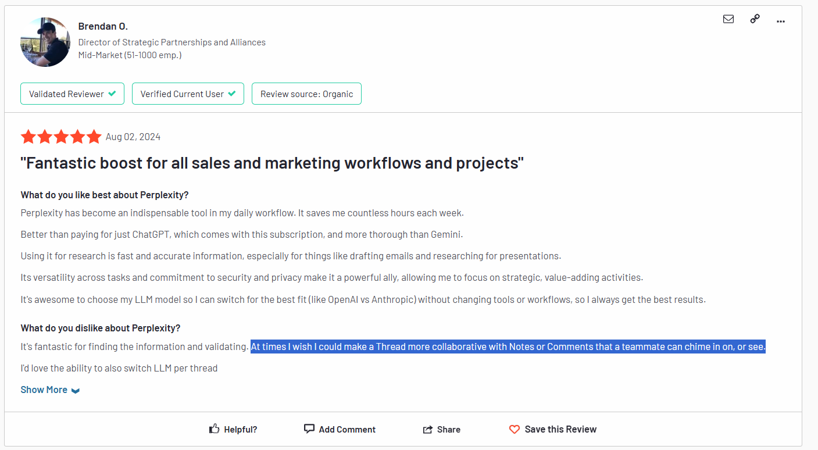818x450 pixels.
Task: Click 'Mid-Market (51-1000 emp.)' text
Action: (x=130, y=55)
